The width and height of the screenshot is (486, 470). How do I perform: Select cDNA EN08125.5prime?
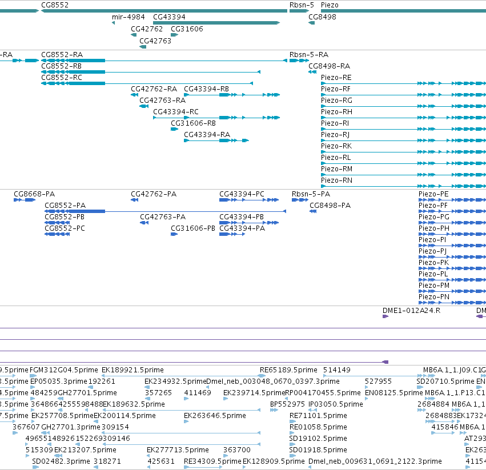click(393, 393)
